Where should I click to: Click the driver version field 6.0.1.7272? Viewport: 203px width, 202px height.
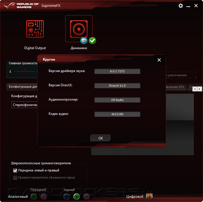117,71
